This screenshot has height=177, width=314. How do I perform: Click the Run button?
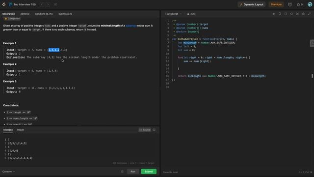tap(133, 172)
